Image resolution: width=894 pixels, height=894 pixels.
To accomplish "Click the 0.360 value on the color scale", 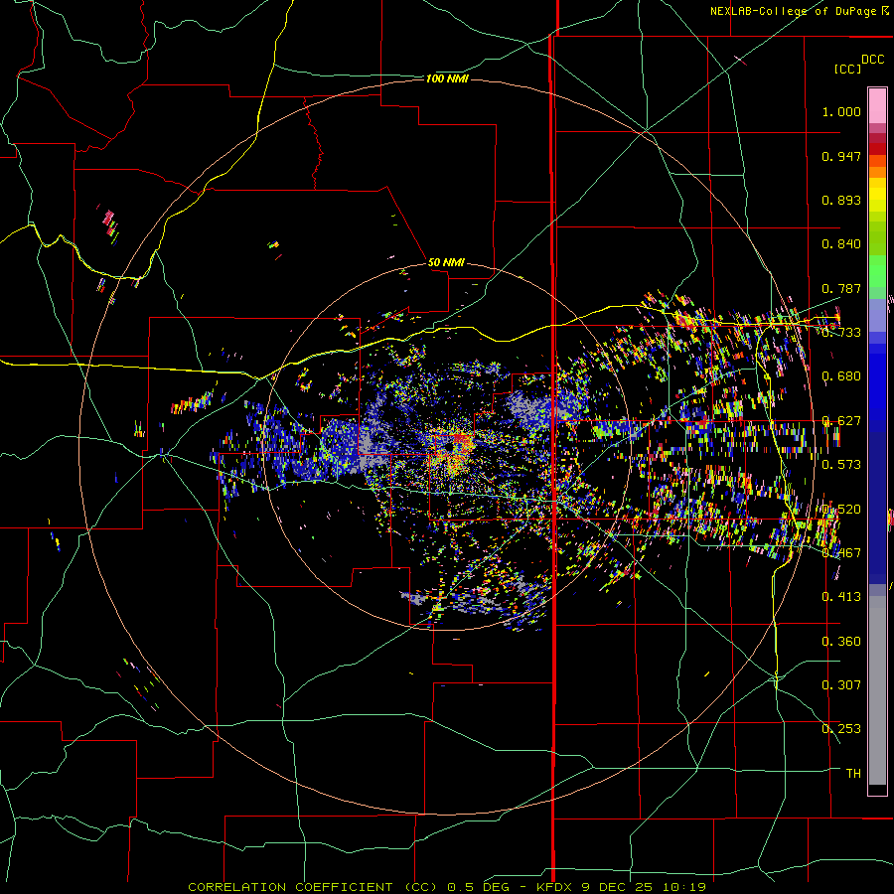I will pos(841,642).
